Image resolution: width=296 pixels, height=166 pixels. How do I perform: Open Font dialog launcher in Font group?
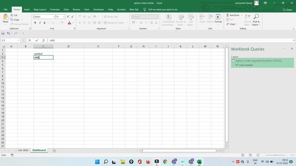point(74,29)
